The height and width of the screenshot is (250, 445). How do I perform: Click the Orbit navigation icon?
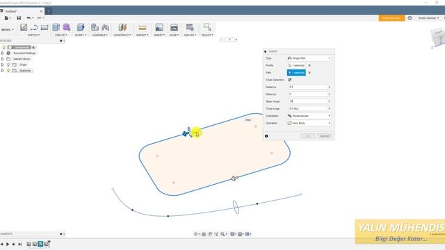[x=196, y=234]
